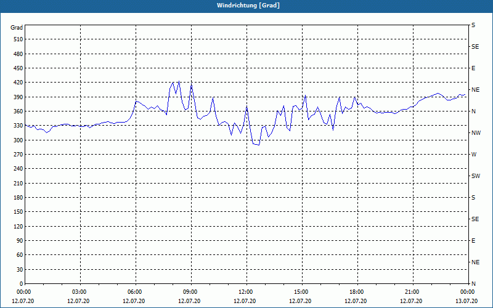Select the 90 y-axis value
Image resolution: width=493 pixels, height=308 pixels.
[x=20, y=241]
